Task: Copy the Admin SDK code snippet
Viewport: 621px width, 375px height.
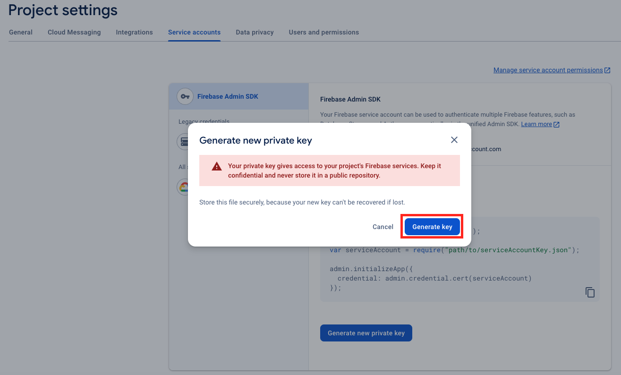Action: coord(590,292)
